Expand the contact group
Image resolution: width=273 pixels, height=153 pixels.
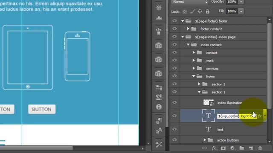tap(194, 52)
